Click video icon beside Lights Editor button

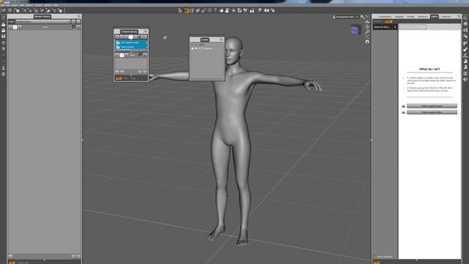pyautogui.click(x=404, y=112)
